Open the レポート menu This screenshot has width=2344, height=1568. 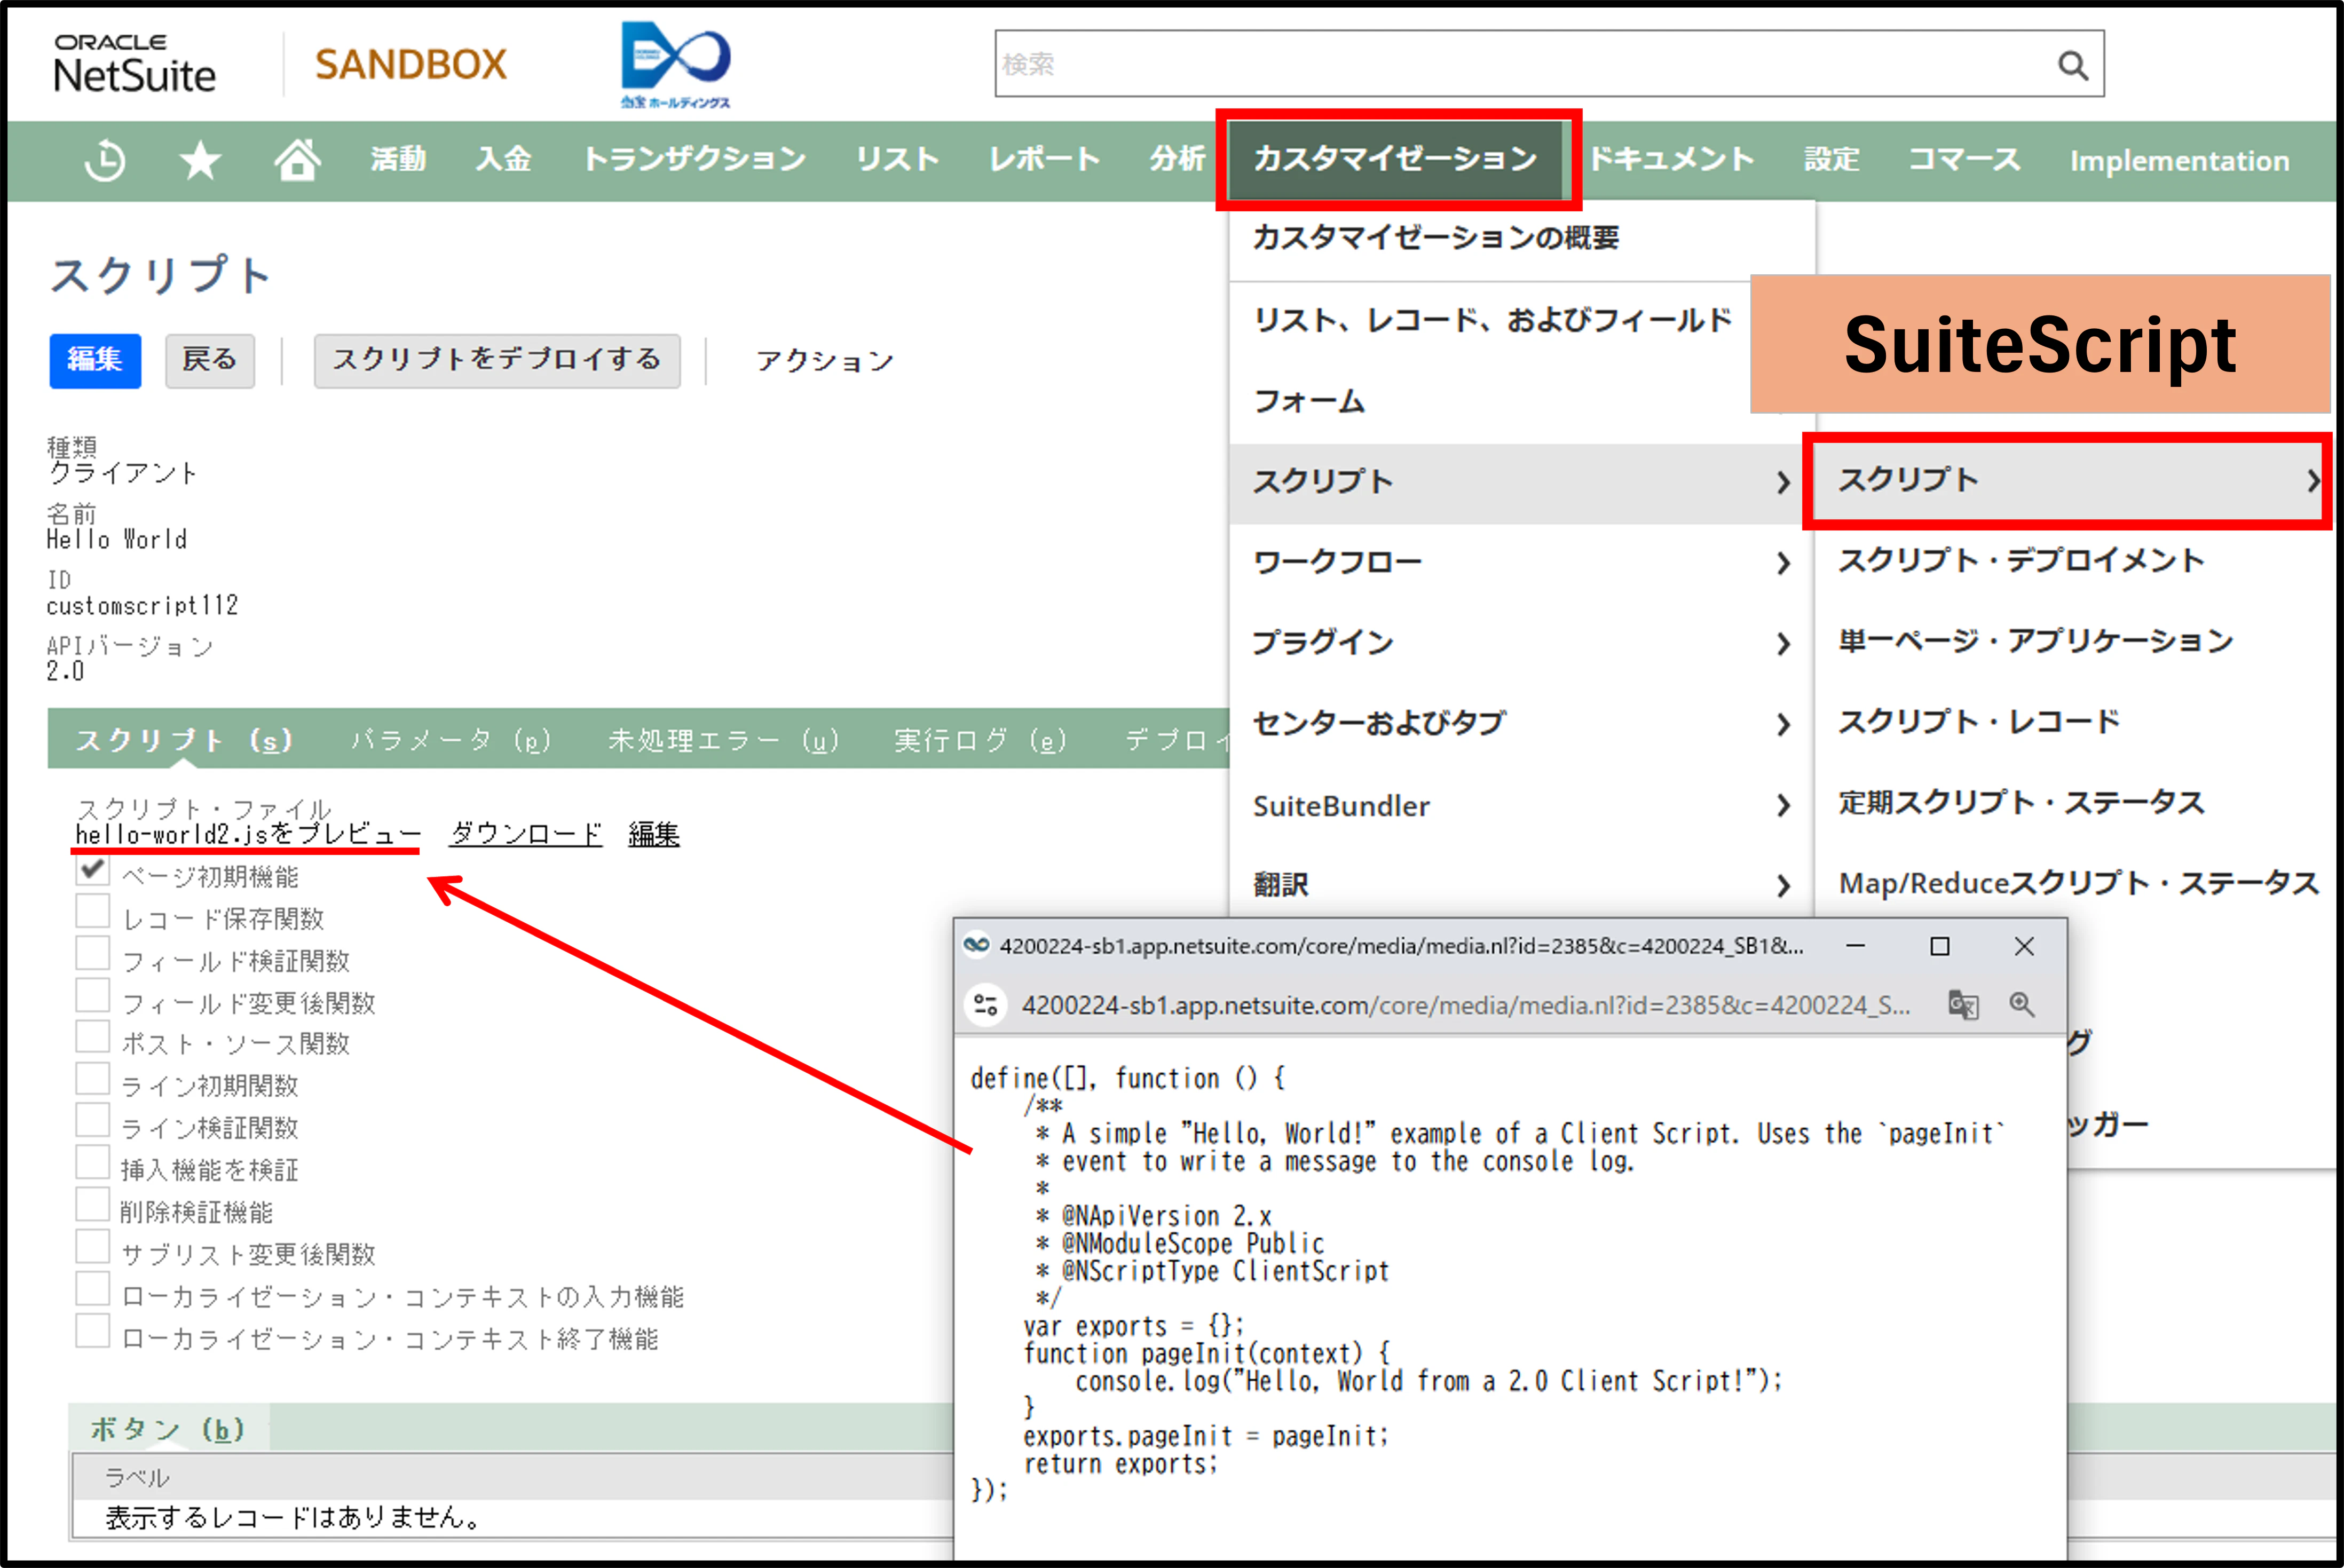[1044, 159]
